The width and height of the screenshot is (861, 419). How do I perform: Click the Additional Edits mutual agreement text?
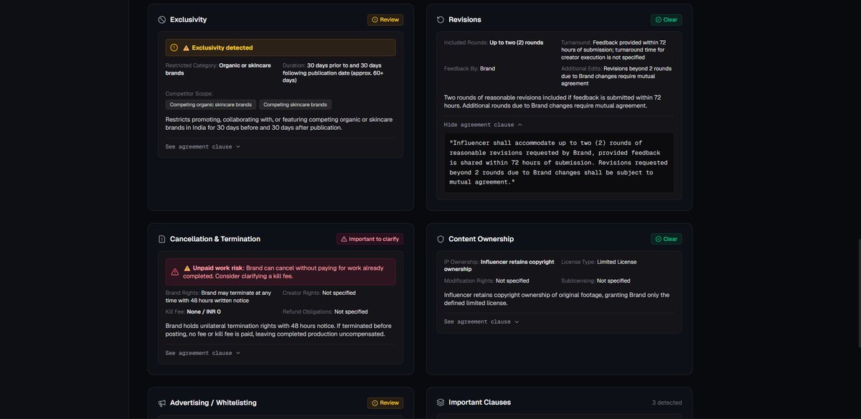pyautogui.click(x=618, y=76)
